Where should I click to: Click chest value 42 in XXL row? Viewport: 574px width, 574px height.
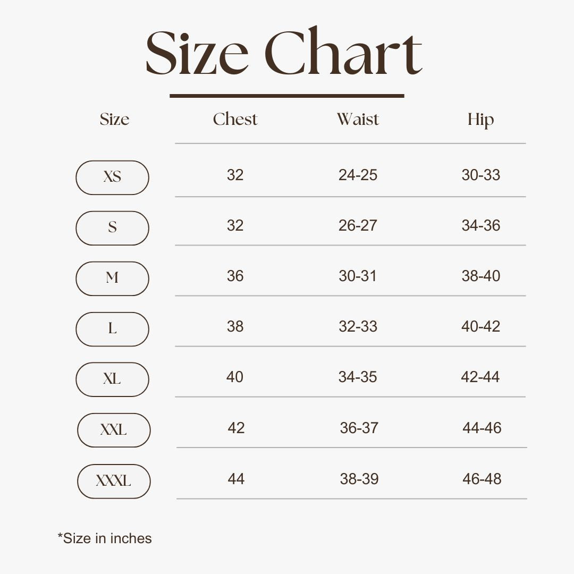tap(236, 428)
